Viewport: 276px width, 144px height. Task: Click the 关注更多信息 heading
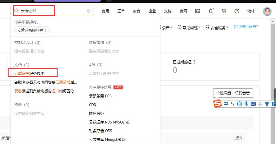100,87
